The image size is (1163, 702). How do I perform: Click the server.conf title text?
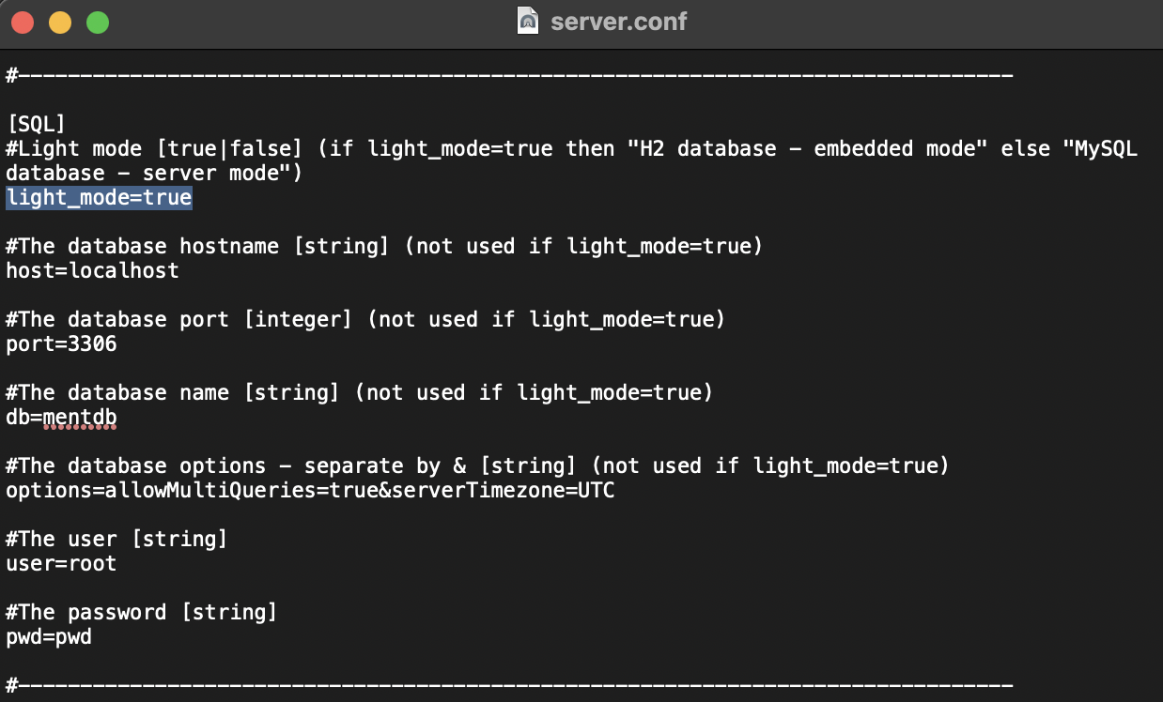[x=618, y=21]
